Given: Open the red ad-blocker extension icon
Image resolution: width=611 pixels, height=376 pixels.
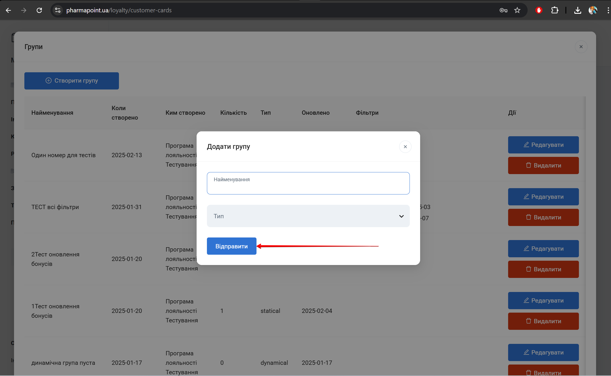Looking at the screenshot, I should coord(539,10).
